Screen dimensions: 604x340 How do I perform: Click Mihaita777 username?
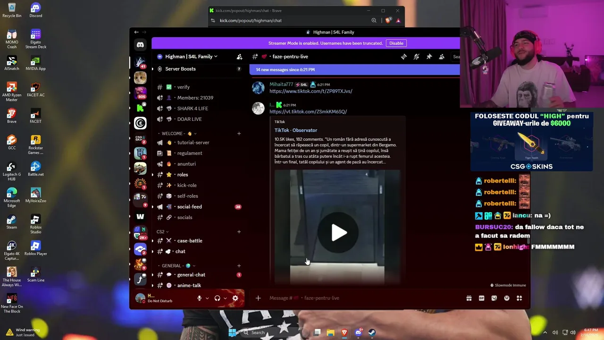(281, 85)
